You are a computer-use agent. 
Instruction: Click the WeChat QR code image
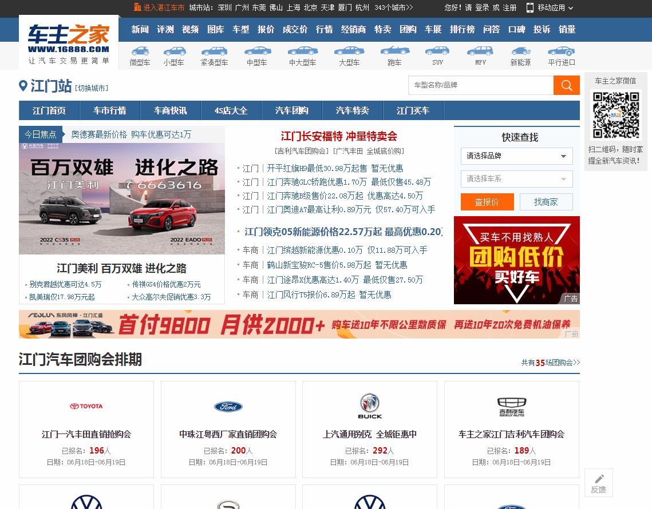point(616,115)
